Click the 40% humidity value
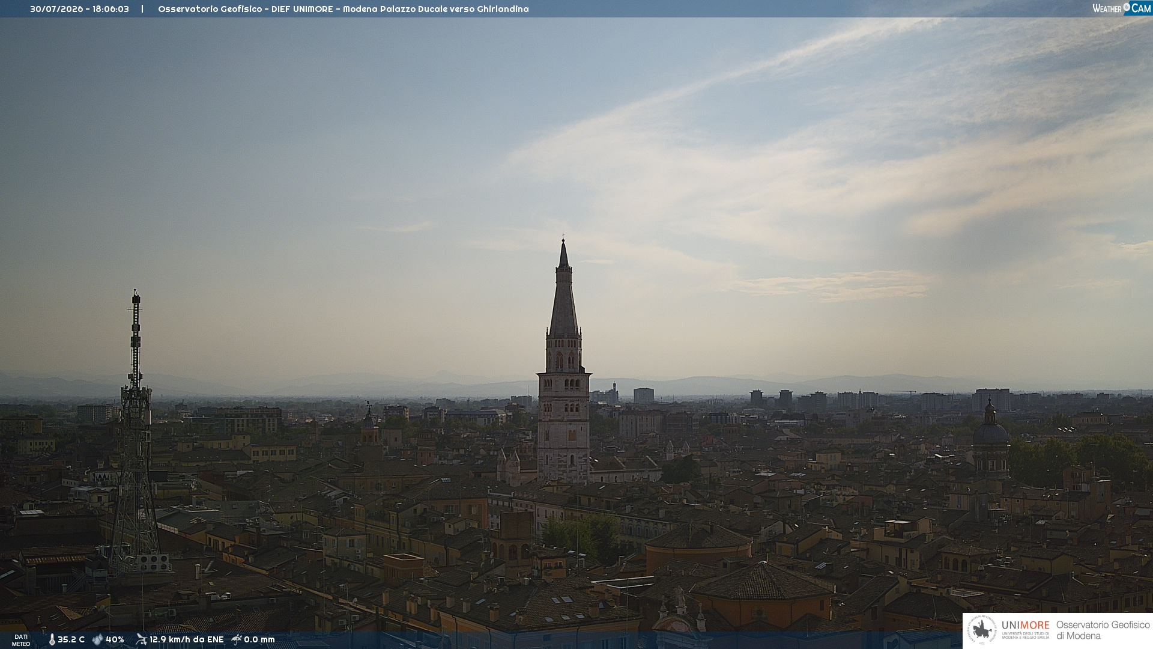1153x649 pixels. (x=115, y=639)
